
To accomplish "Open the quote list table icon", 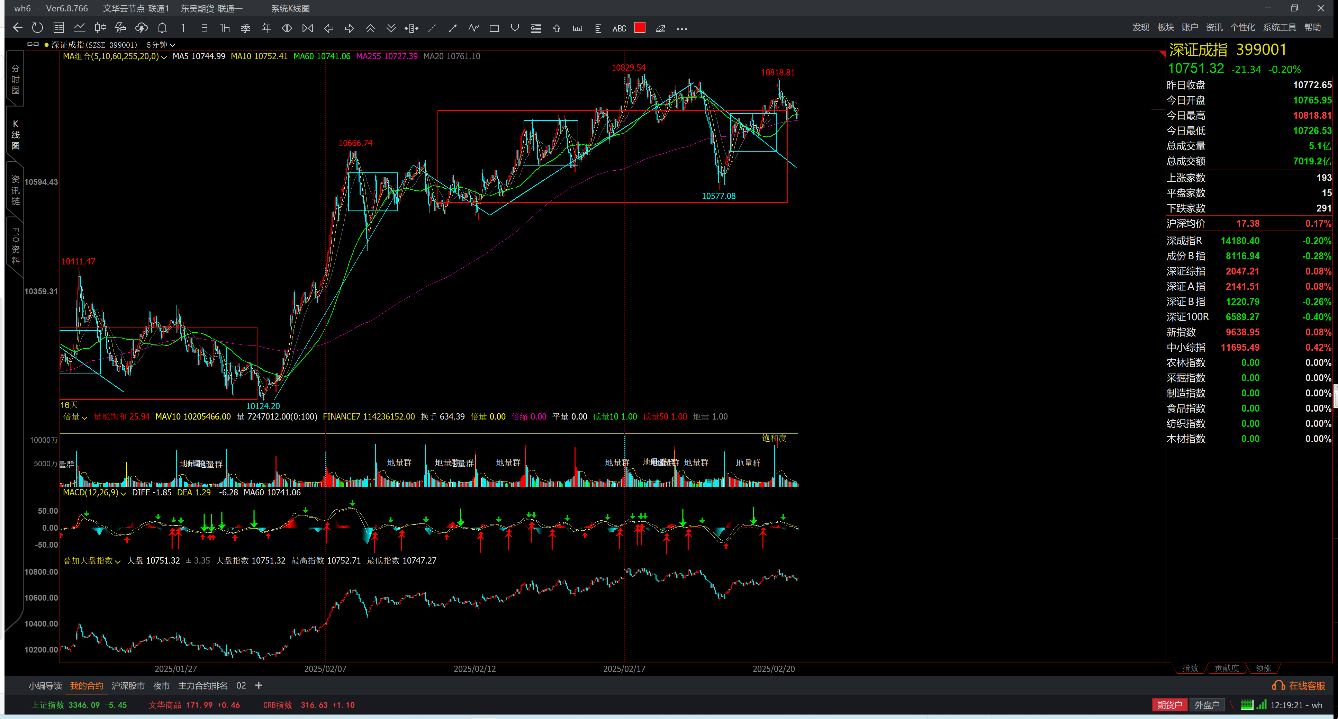I will (59, 28).
